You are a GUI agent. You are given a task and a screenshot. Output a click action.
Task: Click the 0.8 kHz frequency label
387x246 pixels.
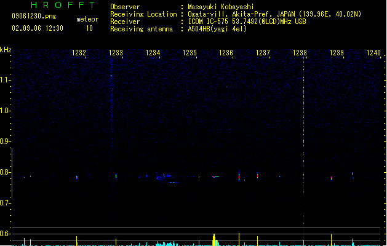[x=6, y=172]
